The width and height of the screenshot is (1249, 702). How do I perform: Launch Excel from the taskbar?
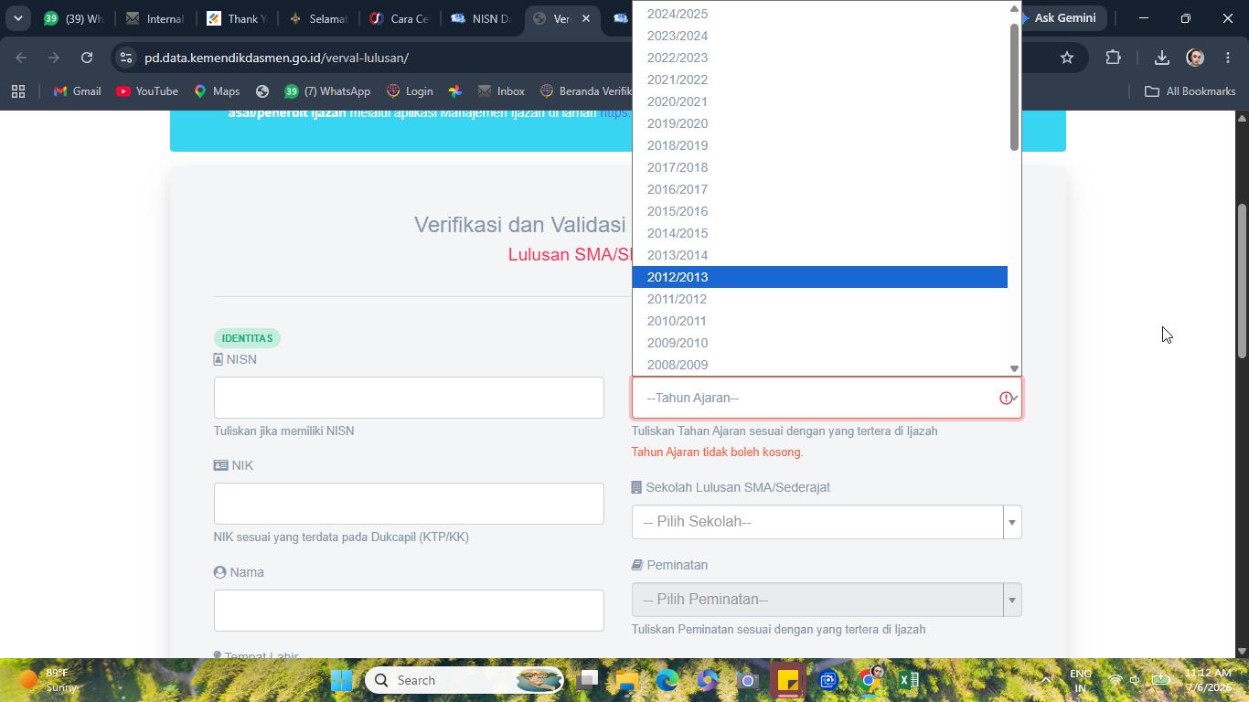click(x=908, y=680)
